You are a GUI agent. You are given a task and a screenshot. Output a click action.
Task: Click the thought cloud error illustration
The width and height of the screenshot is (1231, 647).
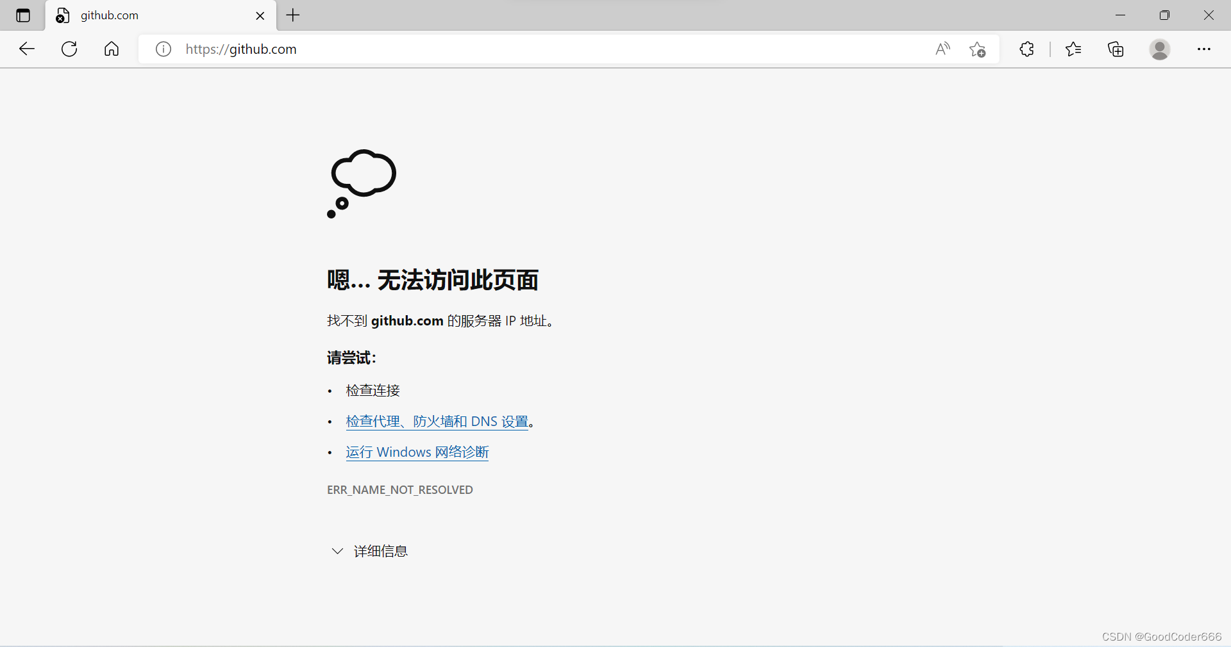362,184
